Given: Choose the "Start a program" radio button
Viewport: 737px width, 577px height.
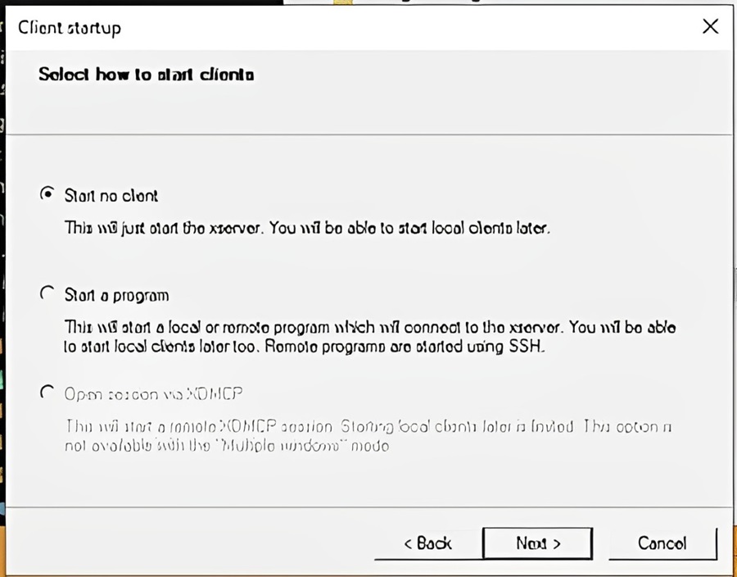Looking at the screenshot, I should (47, 294).
